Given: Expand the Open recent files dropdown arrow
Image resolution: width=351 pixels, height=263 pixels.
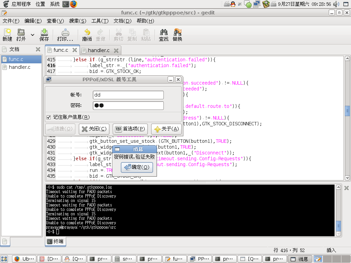Looking at the screenshot, I should pyautogui.click(x=33, y=35).
